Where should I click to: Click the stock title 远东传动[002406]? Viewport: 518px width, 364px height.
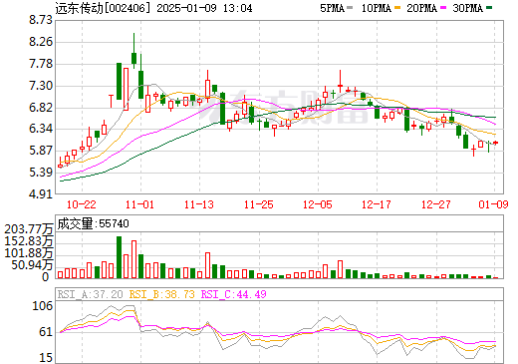tap(101, 8)
